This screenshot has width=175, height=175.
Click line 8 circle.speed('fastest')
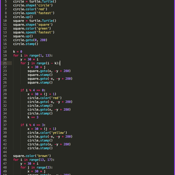pos(34,13)
